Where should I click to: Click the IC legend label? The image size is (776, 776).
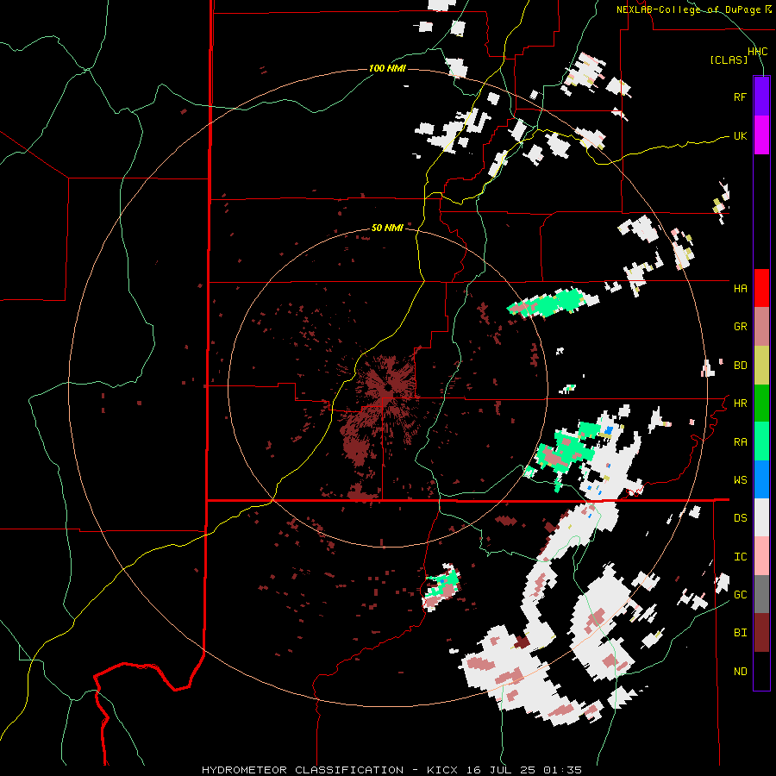(x=740, y=557)
